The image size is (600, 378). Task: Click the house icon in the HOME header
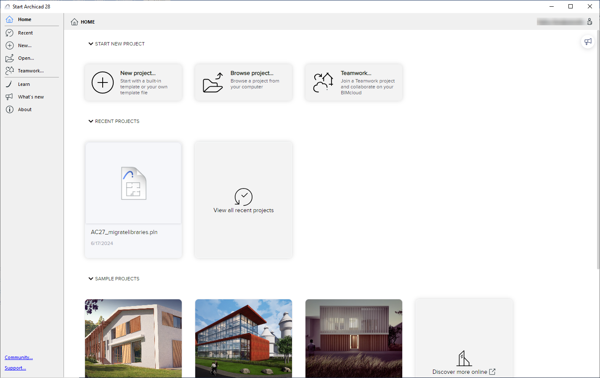[74, 22]
